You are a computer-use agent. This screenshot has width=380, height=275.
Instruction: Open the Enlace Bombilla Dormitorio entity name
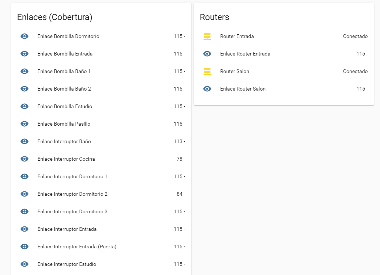pos(68,37)
